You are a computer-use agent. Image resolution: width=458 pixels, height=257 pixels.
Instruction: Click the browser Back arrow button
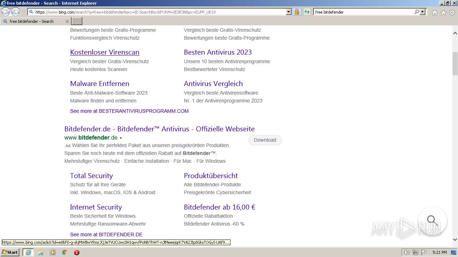tap(6, 12)
